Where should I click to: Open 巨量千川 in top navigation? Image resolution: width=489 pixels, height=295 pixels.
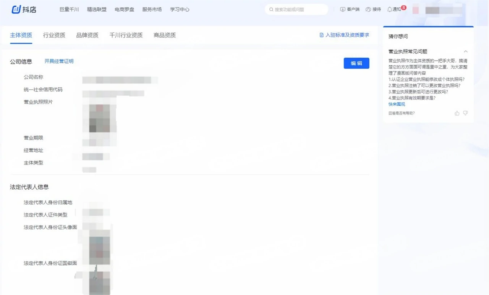click(69, 10)
